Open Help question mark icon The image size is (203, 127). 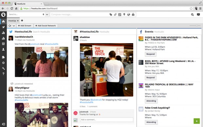coord(3,74)
